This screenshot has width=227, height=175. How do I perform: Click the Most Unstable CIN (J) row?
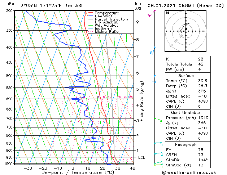click(x=188, y=138)
